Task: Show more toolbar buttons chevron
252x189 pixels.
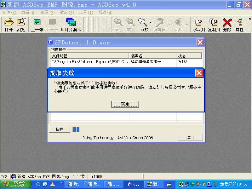Action: tap(250, 19)
